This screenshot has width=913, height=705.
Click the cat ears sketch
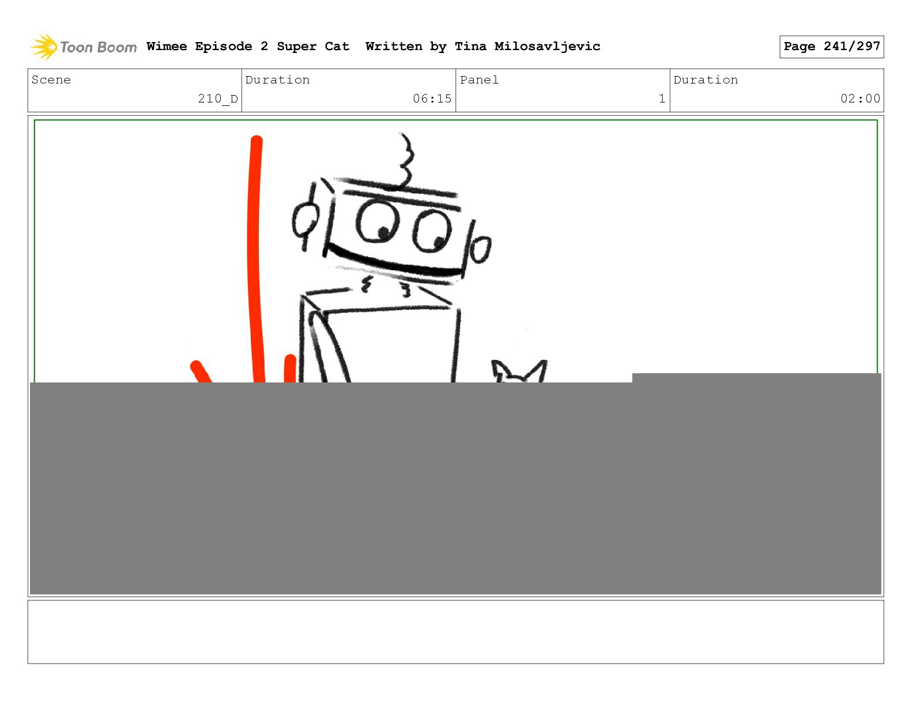pyautogui.click(x=519, y=371)
